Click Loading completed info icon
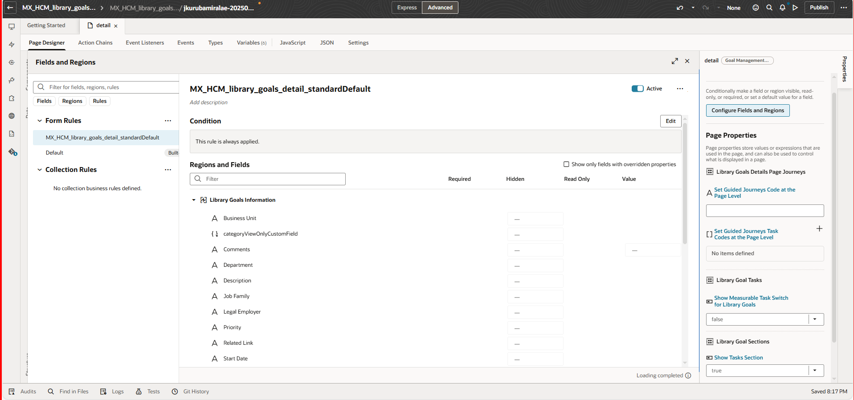The image size is (854, 400). click(x=688, y=376)
